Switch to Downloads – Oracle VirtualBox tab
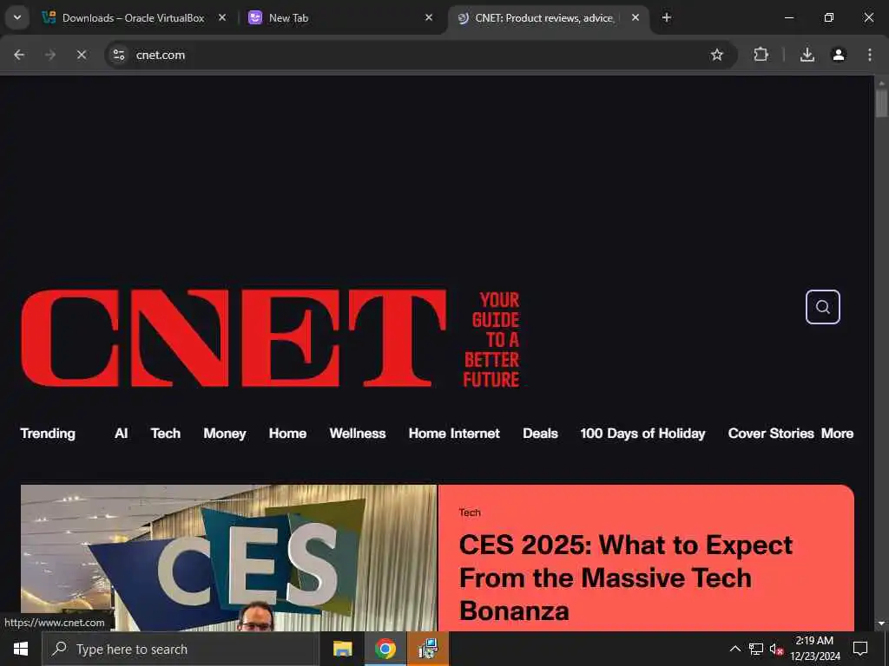Viewport: 889px width, 666px height. coord(133,17)
